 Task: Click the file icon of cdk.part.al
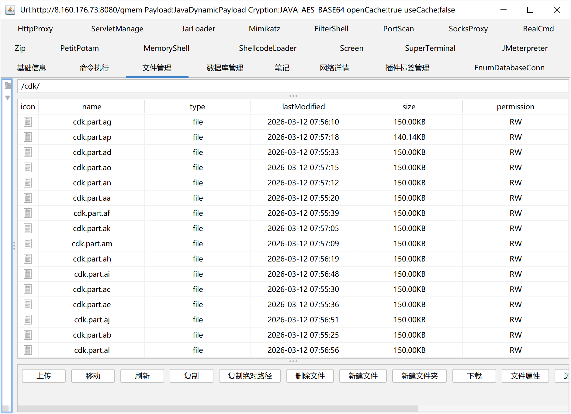[28, 350]
